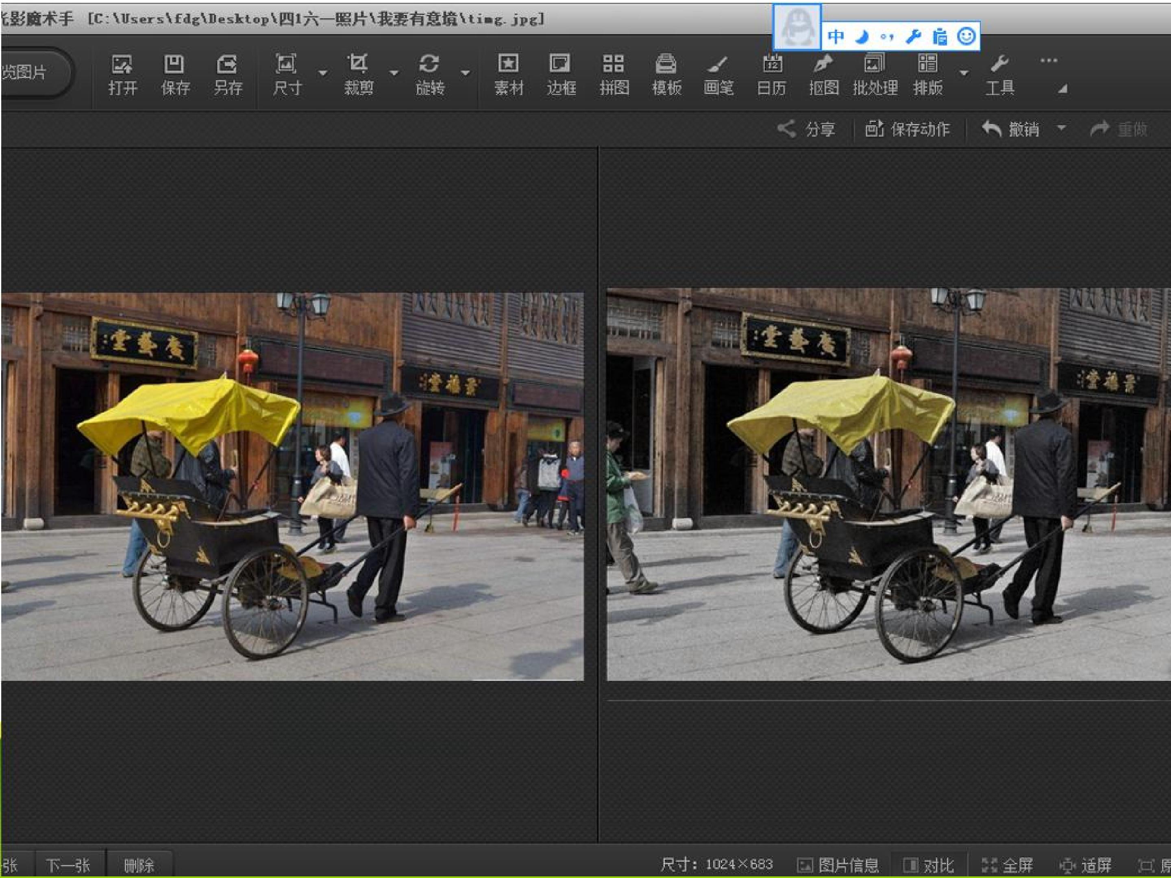
Task: Open an image with the 打开 icon
Action: [123, 74]
